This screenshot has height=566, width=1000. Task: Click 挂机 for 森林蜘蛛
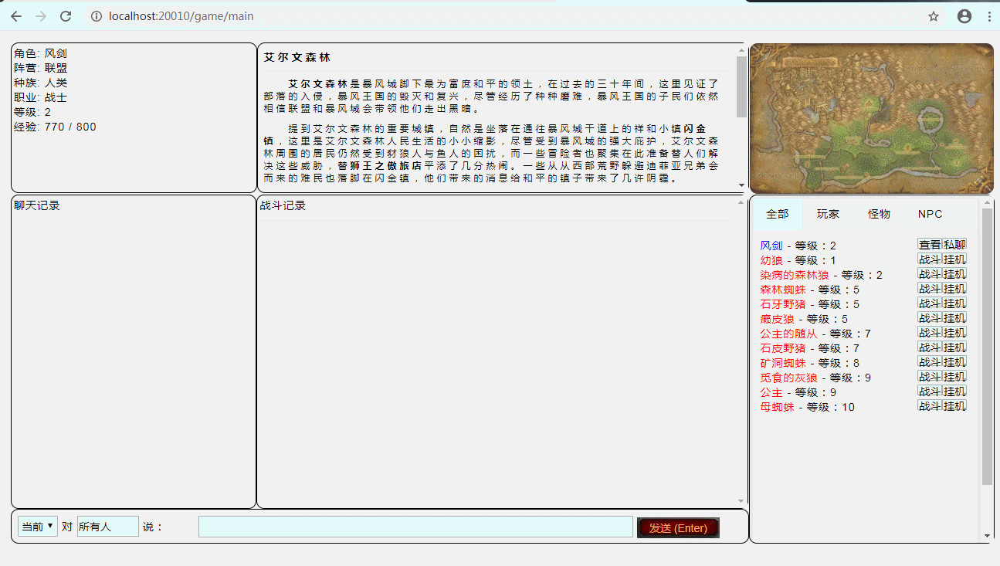pyautogui.click(x=954, y=288)
